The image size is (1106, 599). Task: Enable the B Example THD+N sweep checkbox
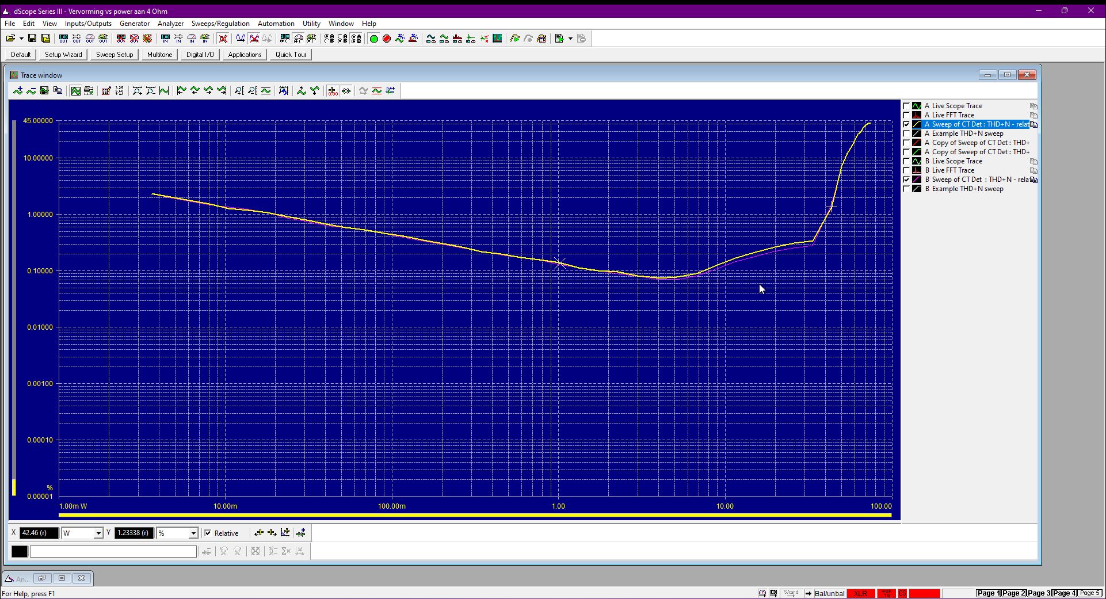[x=907, y=189]
